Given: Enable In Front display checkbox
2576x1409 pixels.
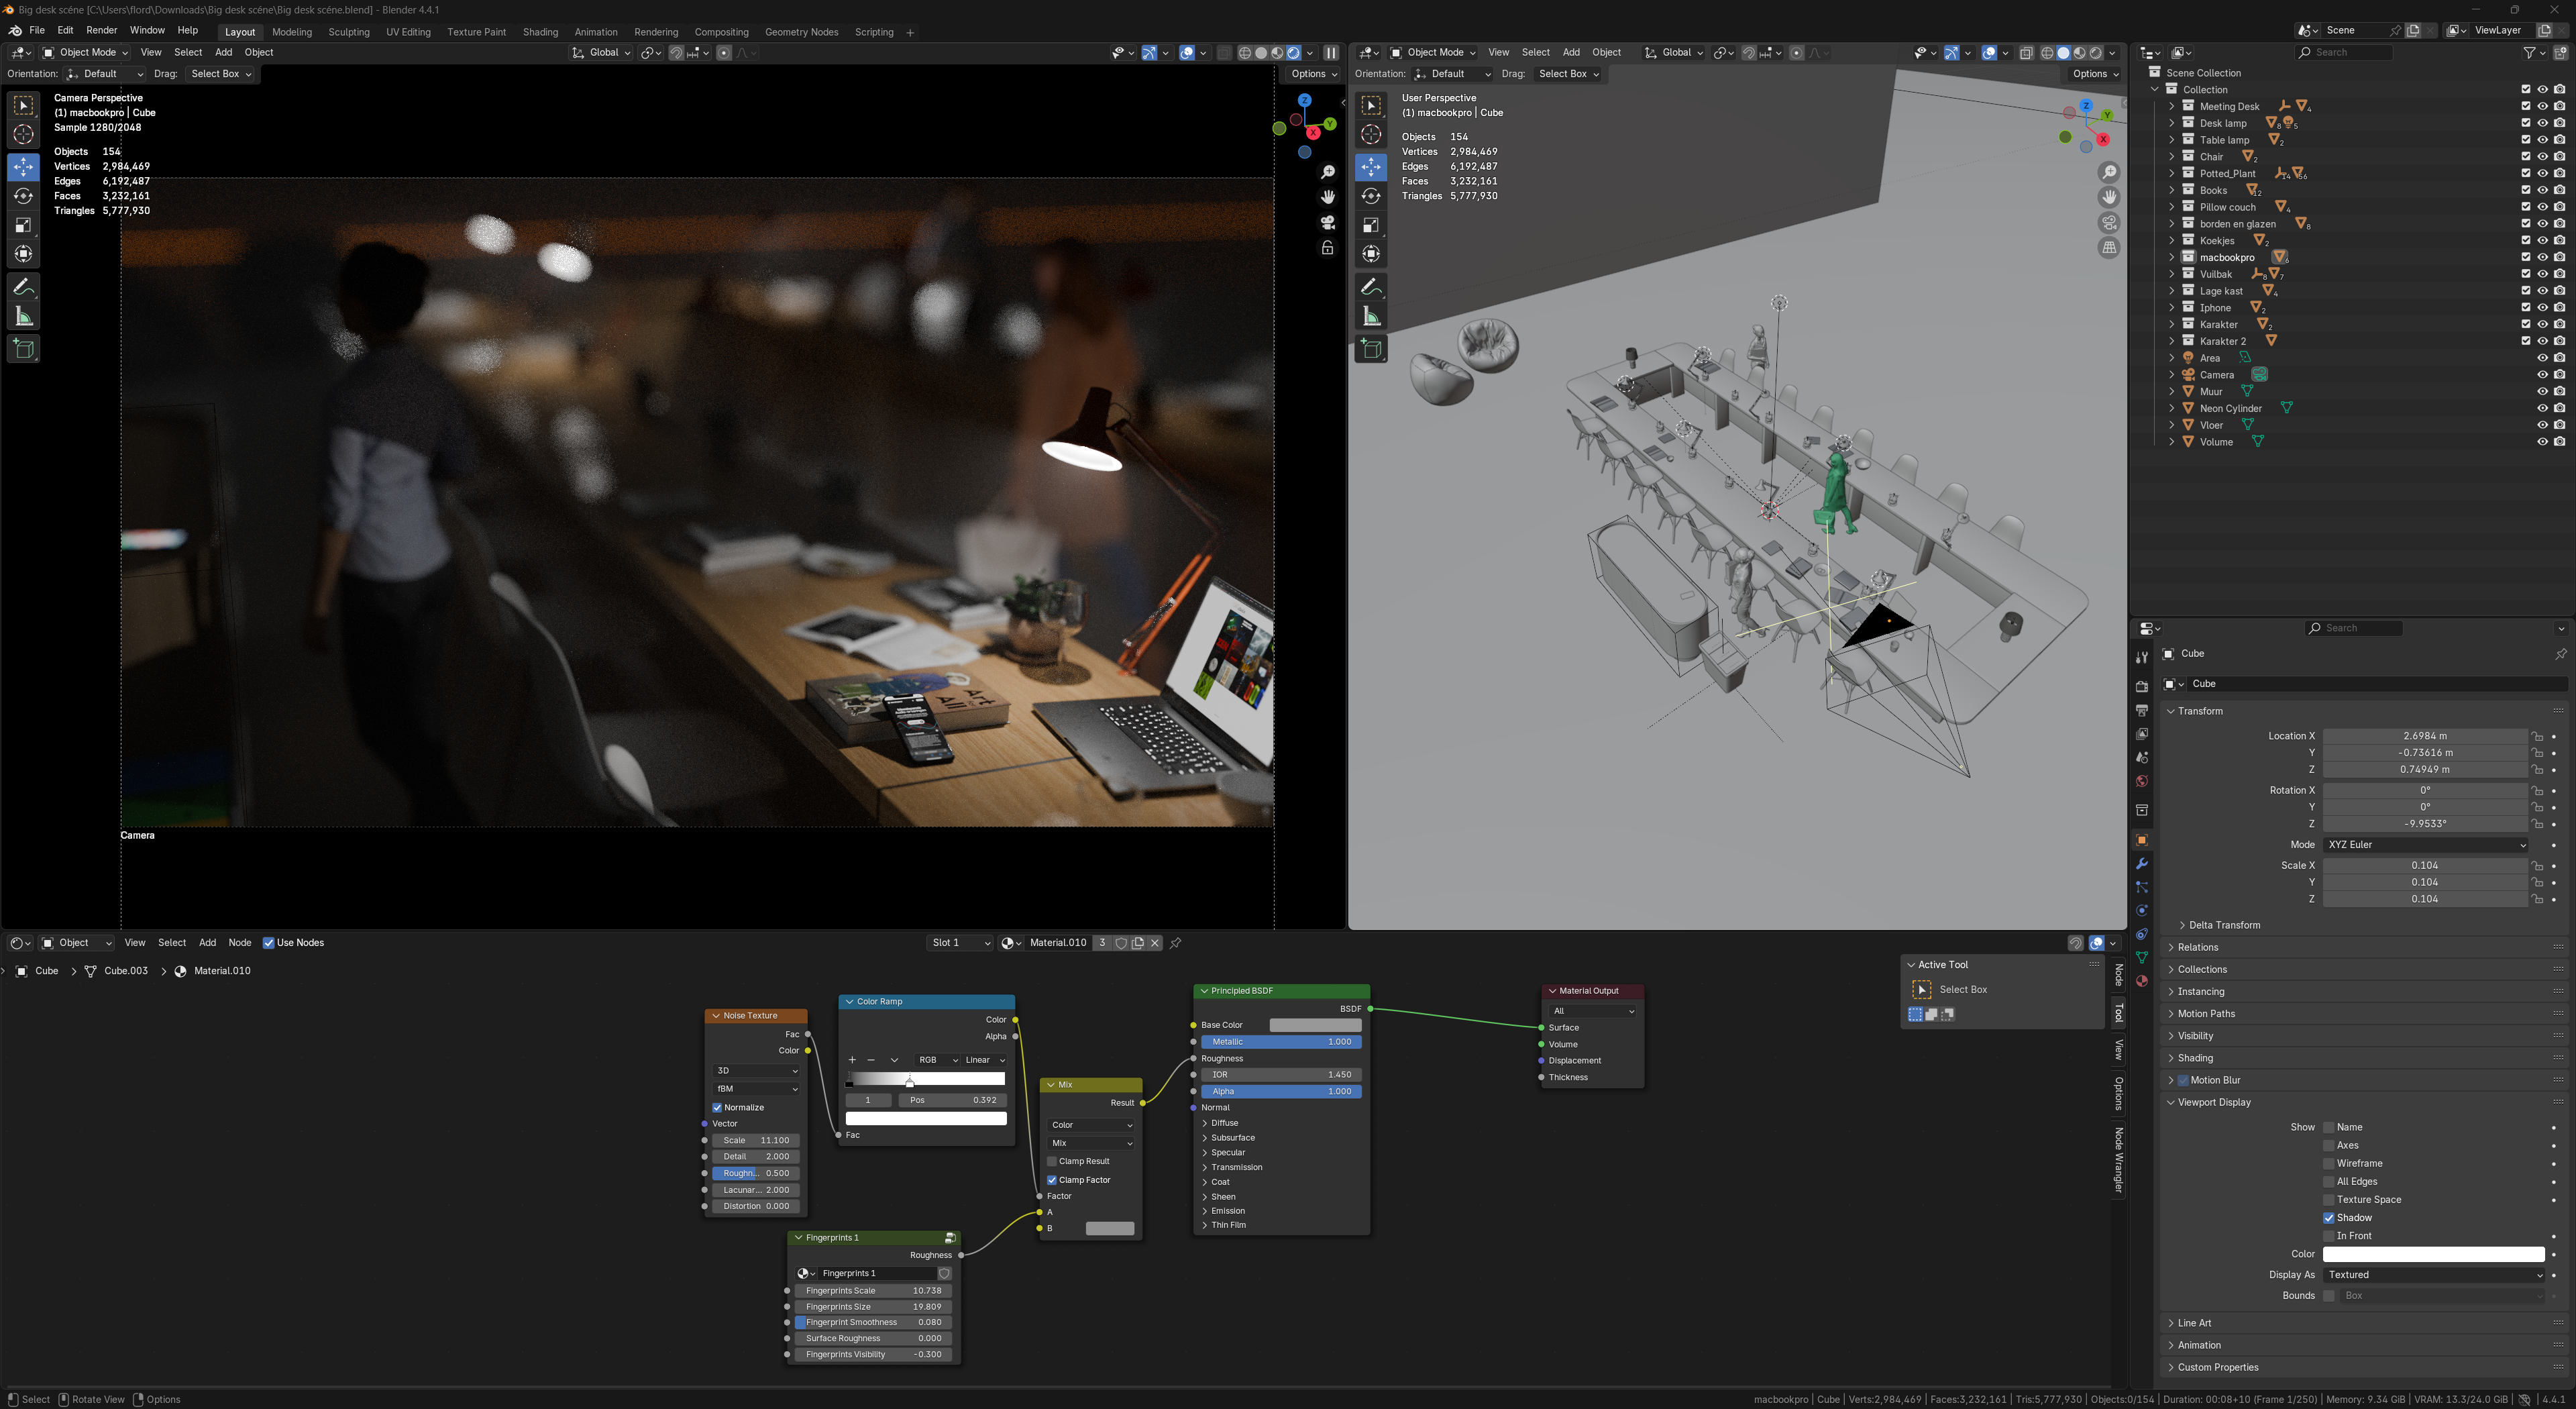Looking at the screenshot, I should (2328, 1236).
